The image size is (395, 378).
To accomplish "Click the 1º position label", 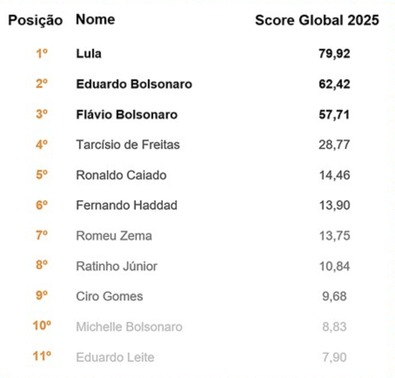I will pos(41,54).
